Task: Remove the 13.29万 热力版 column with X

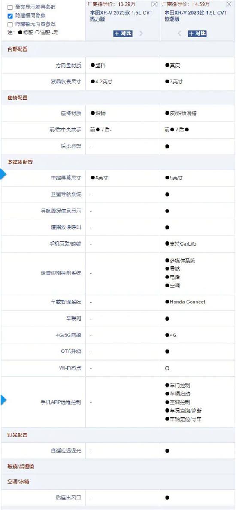Action: (x=154, y=4)
